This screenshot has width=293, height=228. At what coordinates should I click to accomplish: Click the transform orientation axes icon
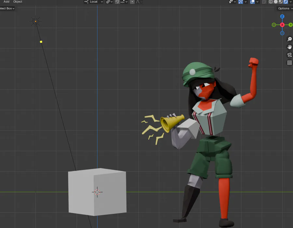click(x=86, y=2)
